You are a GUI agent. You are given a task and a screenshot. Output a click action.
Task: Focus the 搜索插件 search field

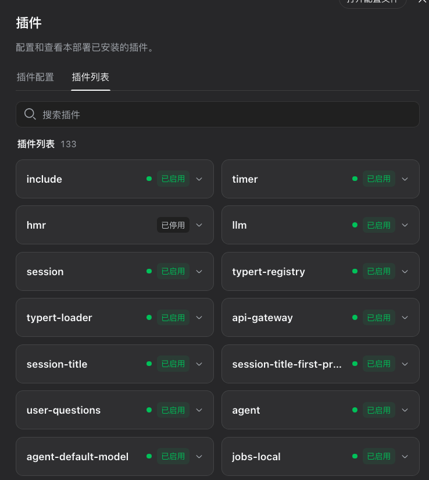[x=217, y=114]
